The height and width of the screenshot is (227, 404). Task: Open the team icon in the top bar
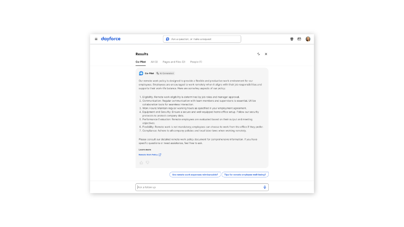(x=292, y=39)
